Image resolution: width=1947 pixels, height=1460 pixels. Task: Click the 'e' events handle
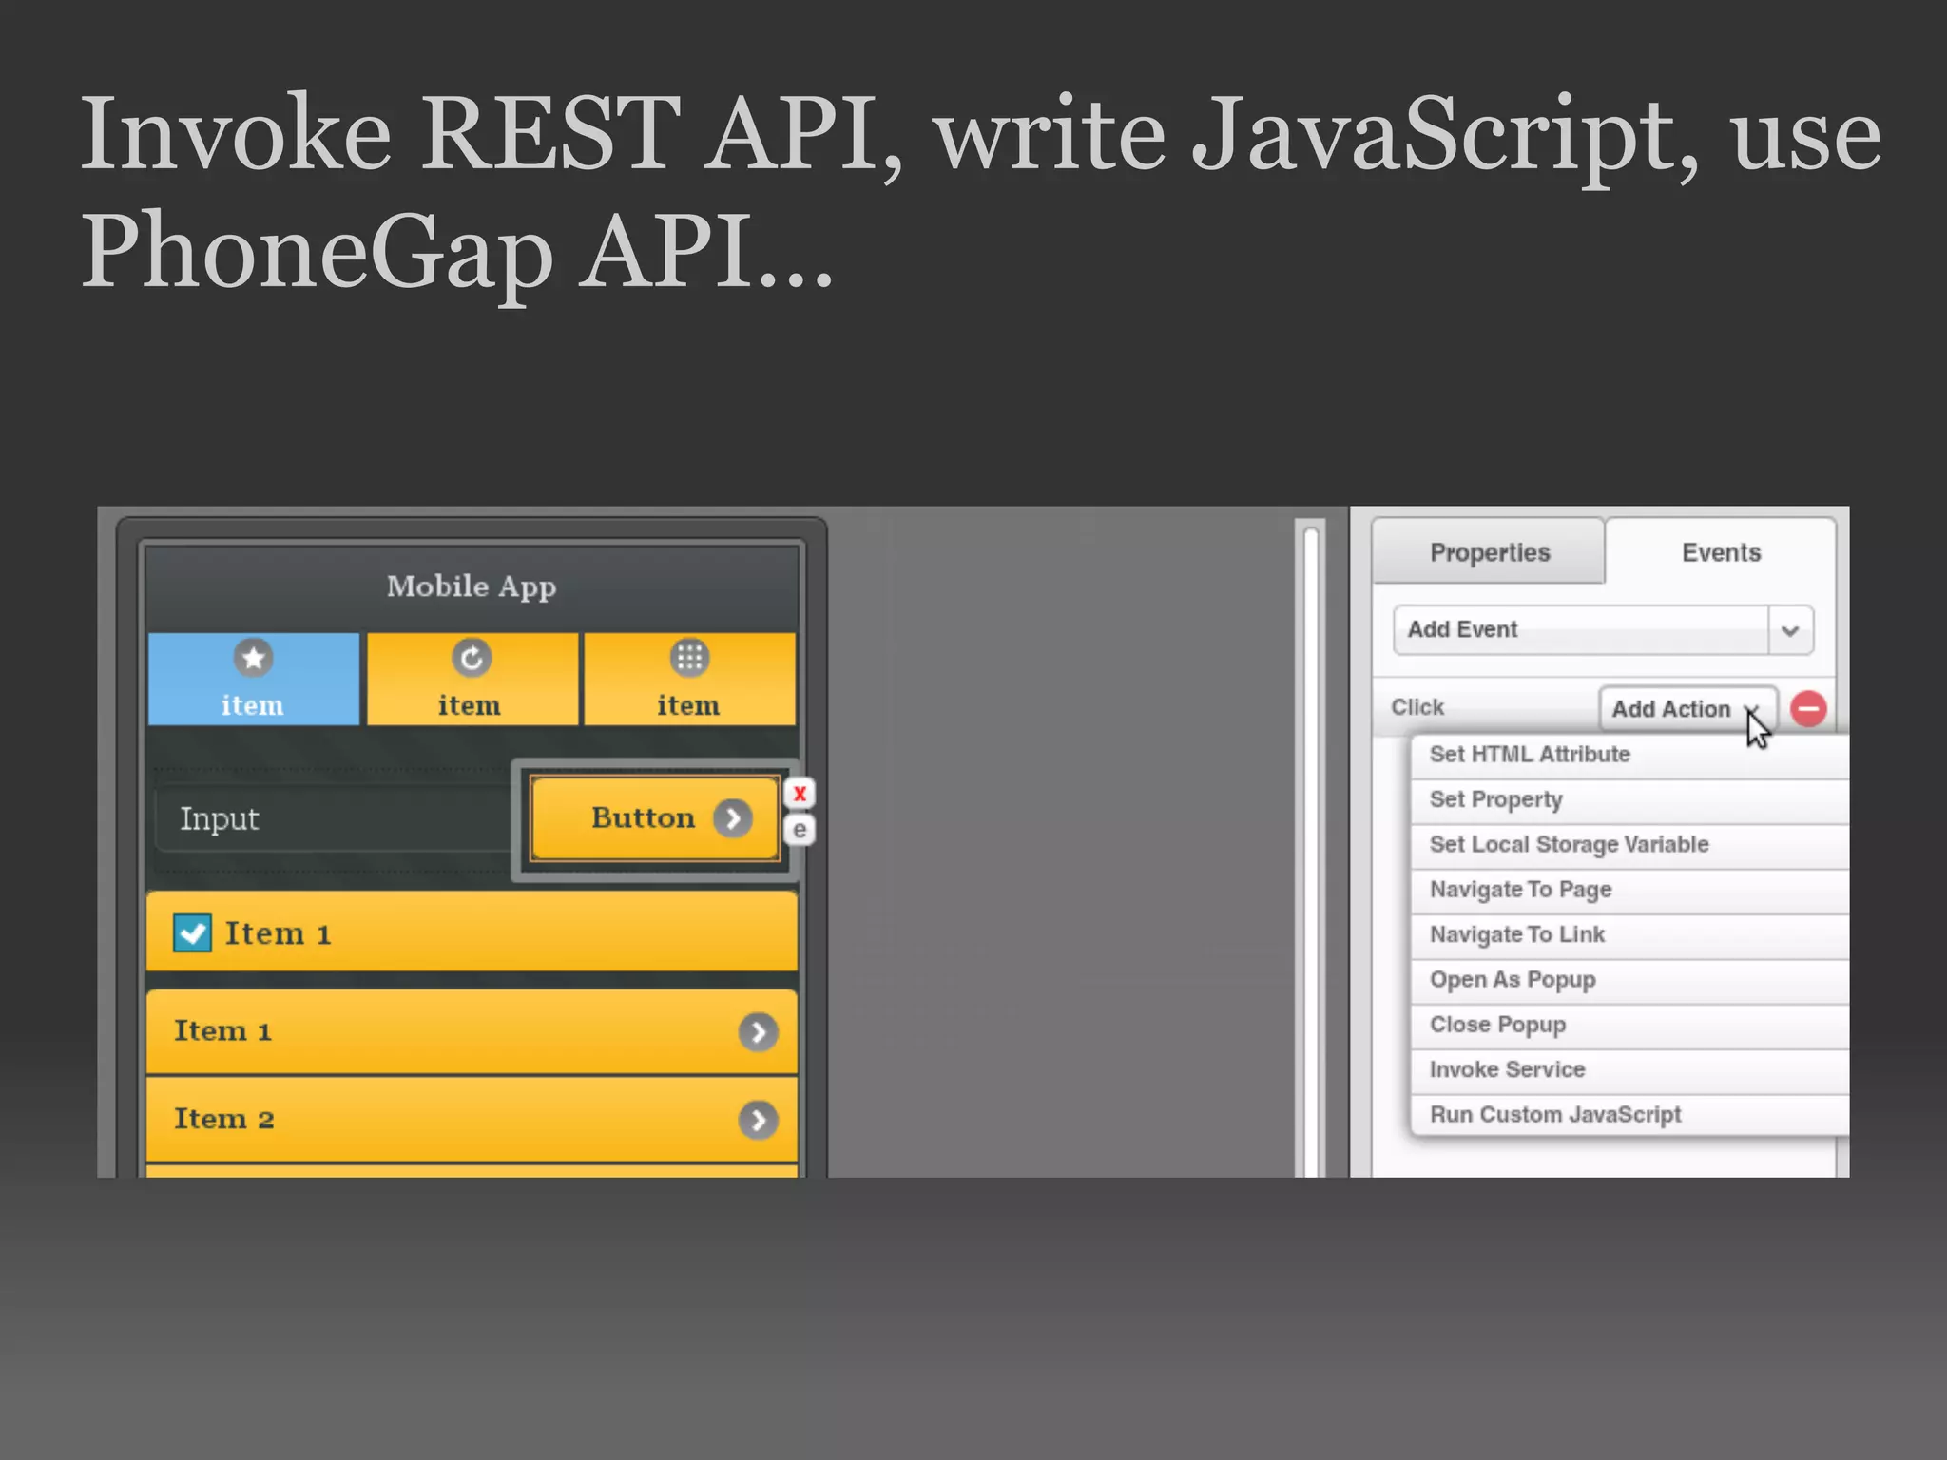(800, 830)
